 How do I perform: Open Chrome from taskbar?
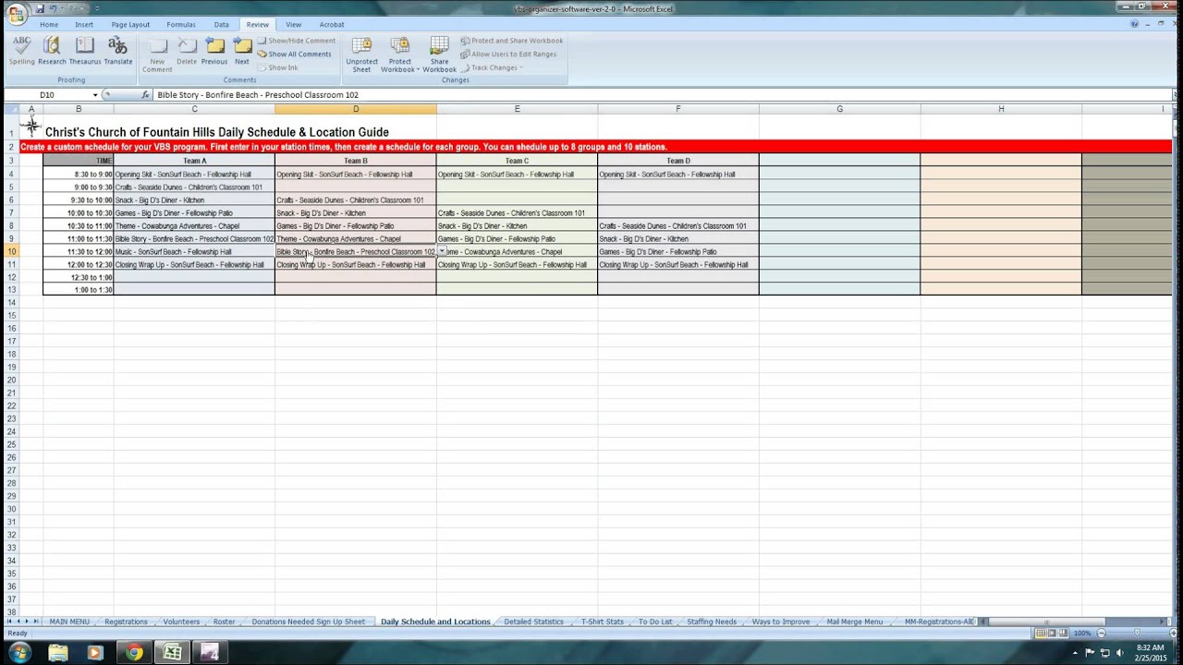[134, 653]
